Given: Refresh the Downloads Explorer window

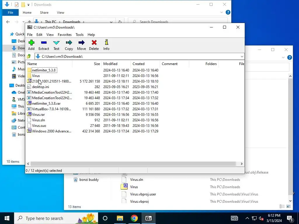Looking at the screenshot, I should click(120, 22).
